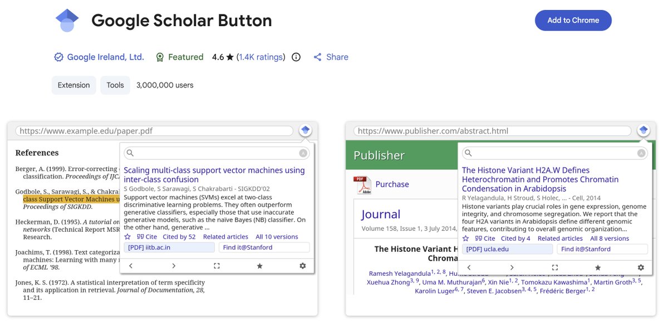Go back arrow in left popup
This screenshot has height=327, width=668.
tap(131, 266)
